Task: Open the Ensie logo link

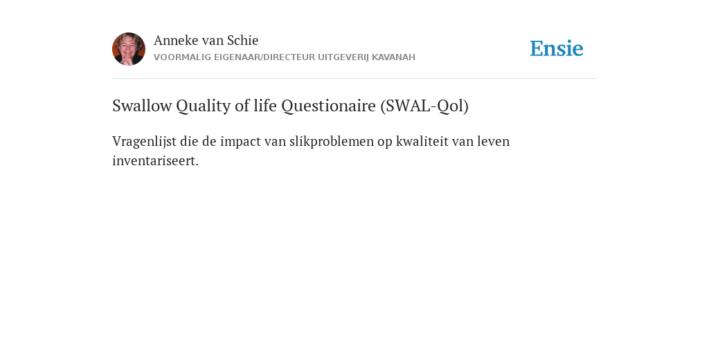Action: tap(557, 48)
